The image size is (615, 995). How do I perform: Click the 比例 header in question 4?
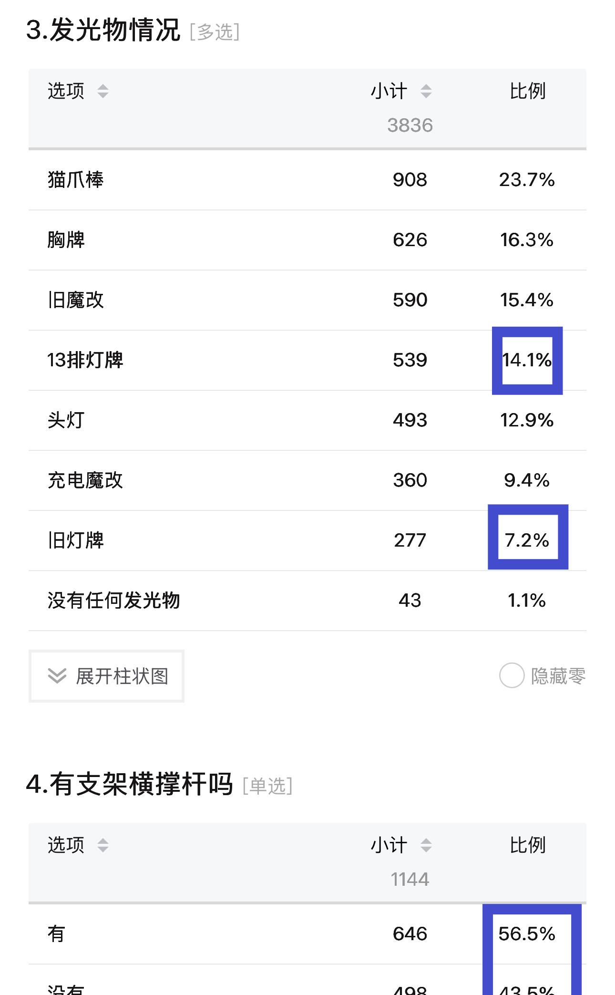point(527,845)
